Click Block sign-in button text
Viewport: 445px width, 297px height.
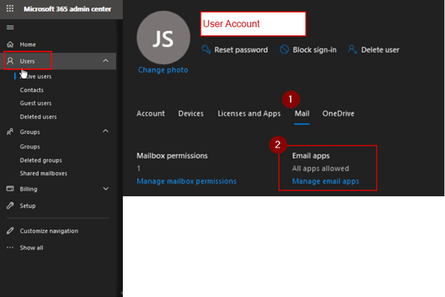[315, 50]
